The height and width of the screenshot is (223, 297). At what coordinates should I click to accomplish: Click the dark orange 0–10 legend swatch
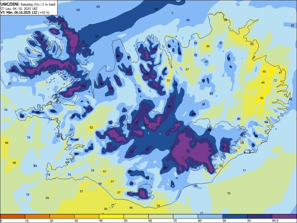tap(13, 216)
